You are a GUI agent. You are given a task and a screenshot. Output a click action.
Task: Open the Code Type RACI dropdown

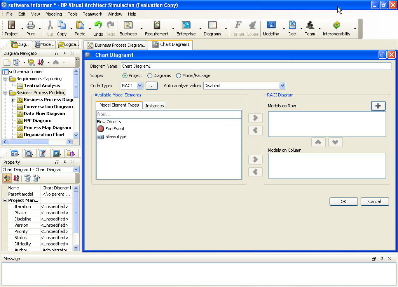click(140, 86)
